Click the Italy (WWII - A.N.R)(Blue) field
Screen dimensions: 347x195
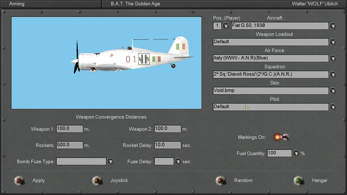(x=271, y=58)
